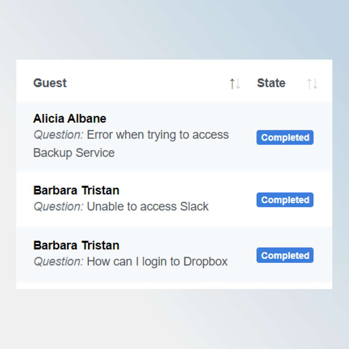Click the State column sort arrows
349x349 pixels.
[x=312, y=84]
